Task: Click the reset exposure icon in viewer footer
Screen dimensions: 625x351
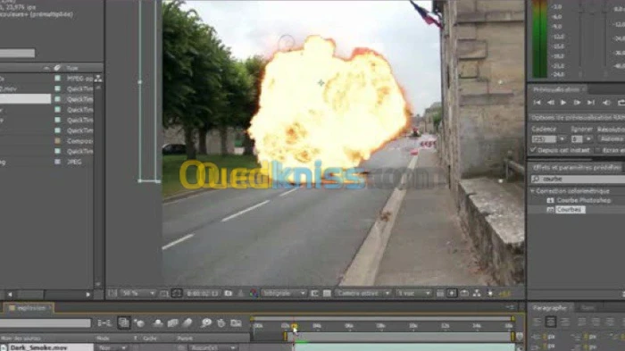Action: coord(490,293)
